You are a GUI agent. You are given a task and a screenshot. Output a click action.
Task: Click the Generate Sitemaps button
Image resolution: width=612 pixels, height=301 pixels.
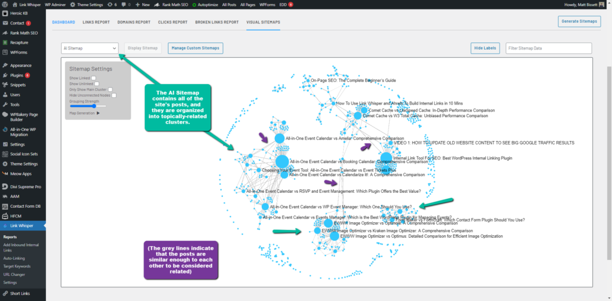click(579, 21)
